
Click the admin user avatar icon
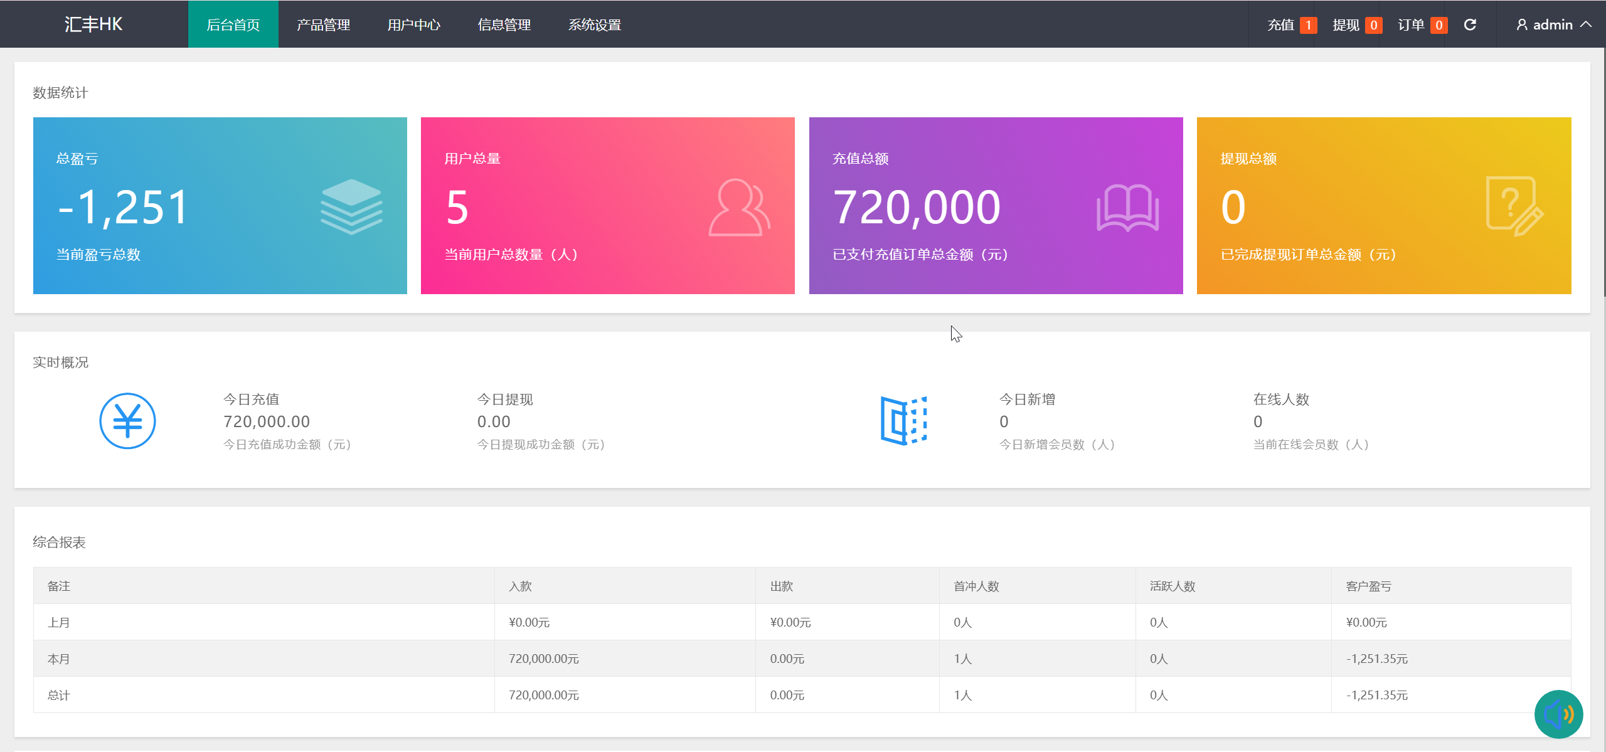tap(1521, 24)
